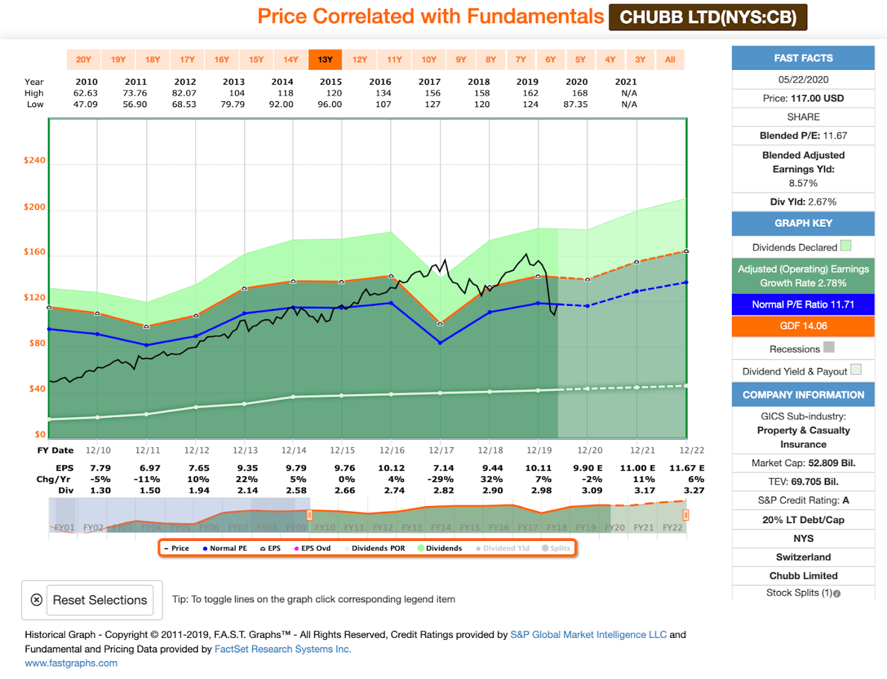
Task: Click the CHUBB LTD(NYS:CB) ticker label
Action: (x=708, y=17)
